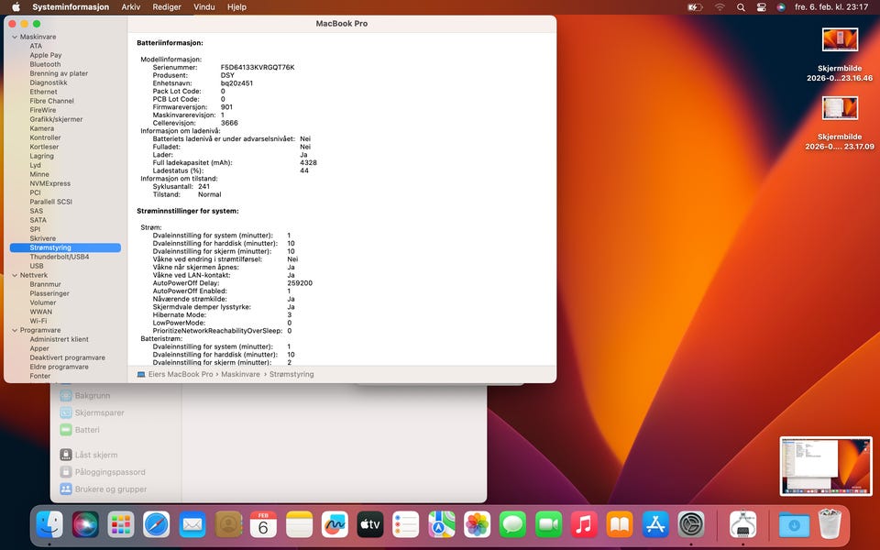Open Batteri settings in the background window

(x=86, y=430)
